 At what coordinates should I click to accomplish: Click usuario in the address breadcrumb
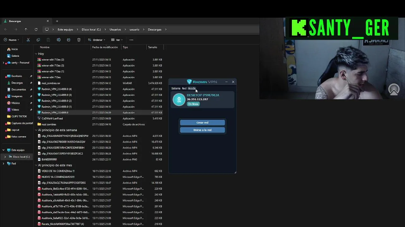(134, 29)
